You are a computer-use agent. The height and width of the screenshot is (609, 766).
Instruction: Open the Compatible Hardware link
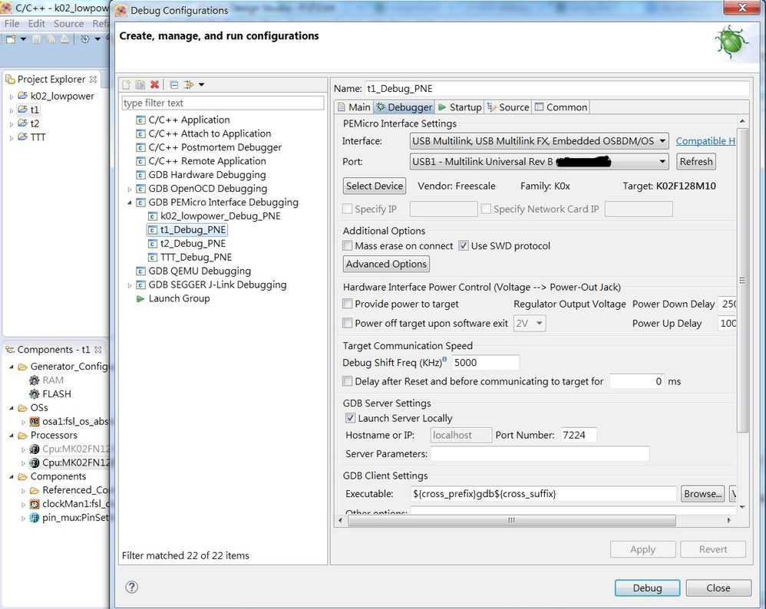(705, 141)
